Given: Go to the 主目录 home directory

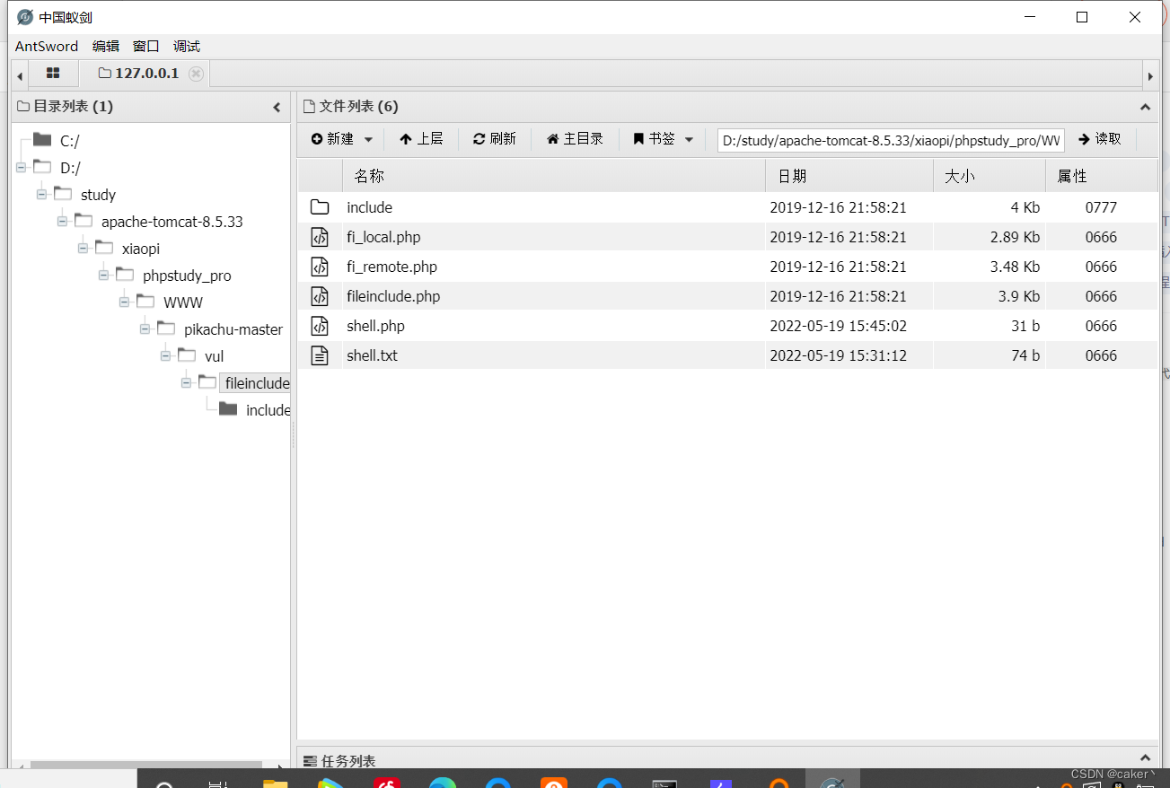Looking at the screenshot, I should 575,139.
